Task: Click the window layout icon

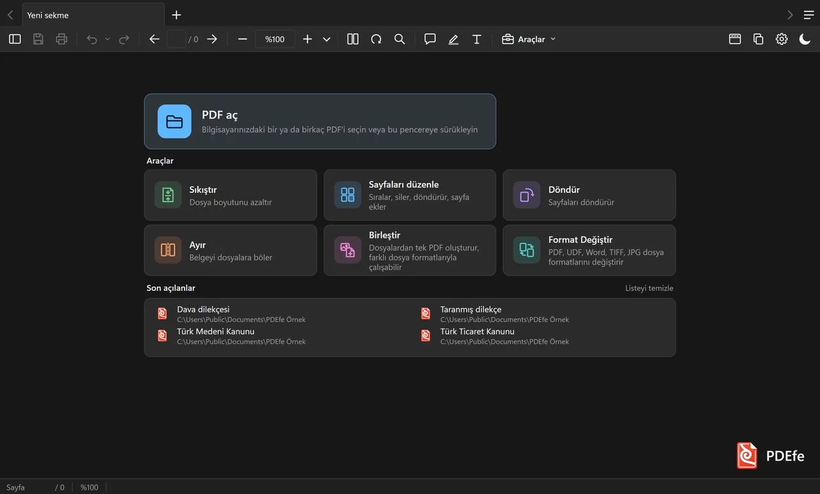Action: coord(735,39)
